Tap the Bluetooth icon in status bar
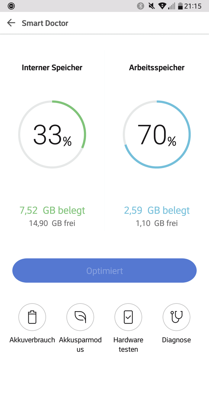The image size is (209, 393). (x=140, y=6)
